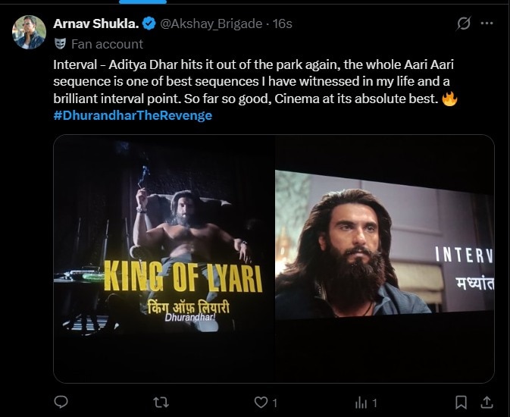This screenshot has width=510, height=417.
Task: Open the #DhurandharTheRevenge hashtag
Action: (133, 115)
